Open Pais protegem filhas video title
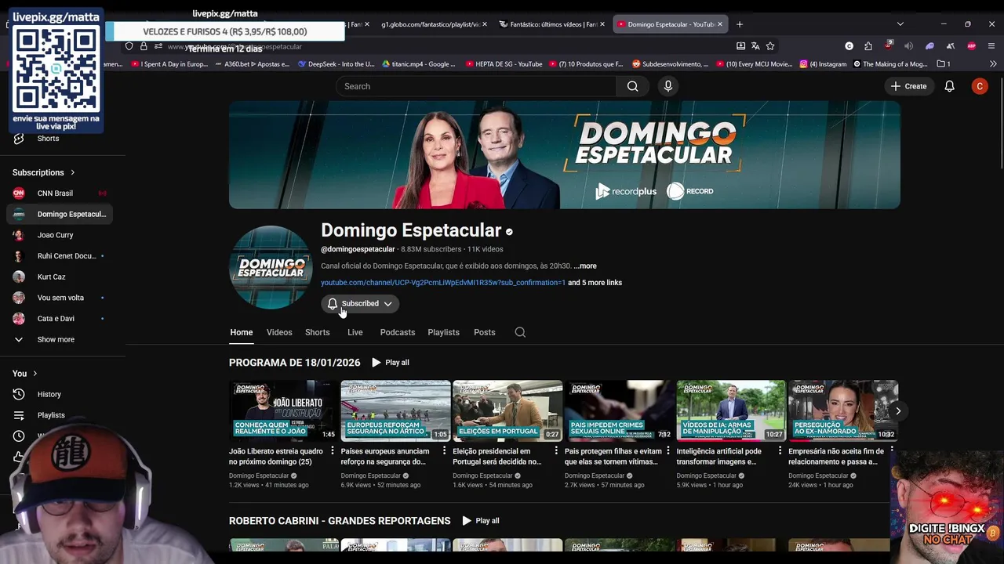The height and width of the screenshot is (564, 1004). coord(613,457)
